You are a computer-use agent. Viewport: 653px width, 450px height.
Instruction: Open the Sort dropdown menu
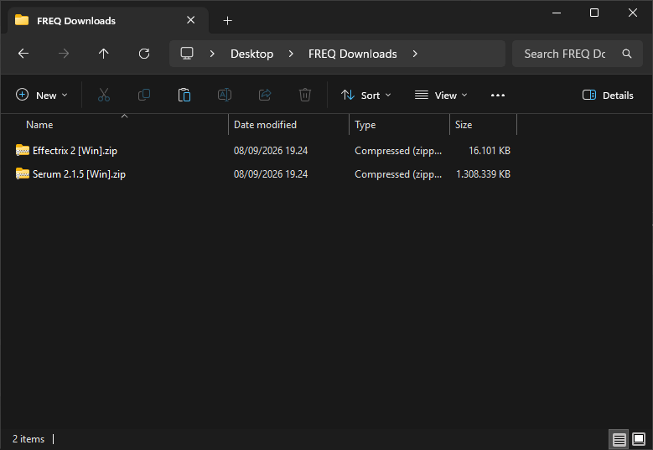tap(366, 96)
